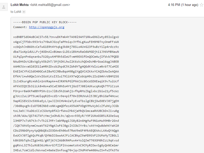Viewport: 204px width, 153px height.
Task: Open the openpgpjs.org link
Action: click(x=46, y=27)
